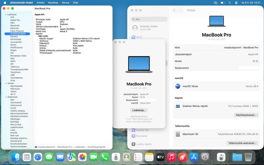
Task: Open App Store from the Dock
Action: click(194, 157)
